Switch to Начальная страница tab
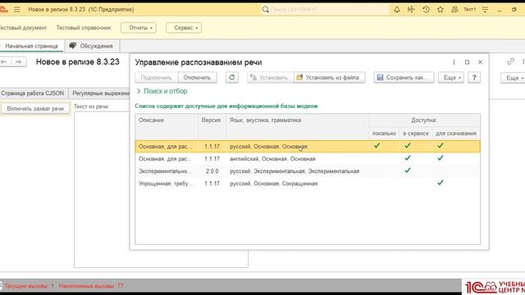The height and width of the screenshot is (295, 525). pyautogui.click(x=31, y=46)
